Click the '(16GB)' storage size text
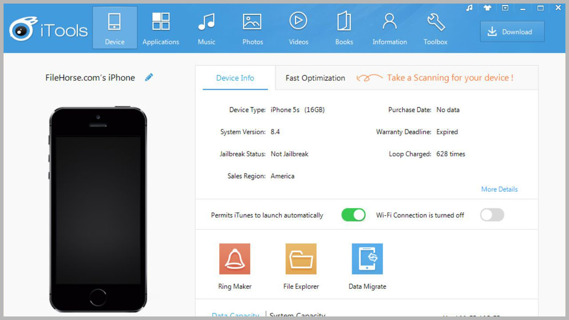Image resolution: width=569 pixels, height=320 pixels. click(314, 110)
